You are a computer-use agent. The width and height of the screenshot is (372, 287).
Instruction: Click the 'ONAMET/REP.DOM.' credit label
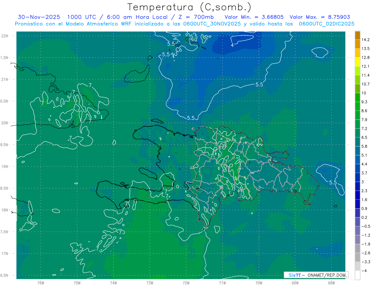[327, 275]
